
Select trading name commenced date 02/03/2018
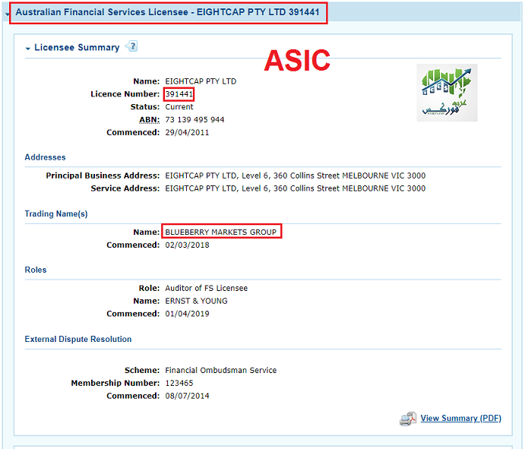[x=187, y=245]
